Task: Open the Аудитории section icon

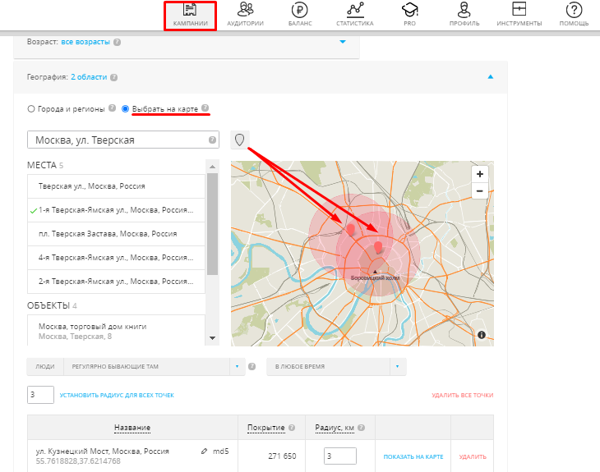Action: [245, 11]
